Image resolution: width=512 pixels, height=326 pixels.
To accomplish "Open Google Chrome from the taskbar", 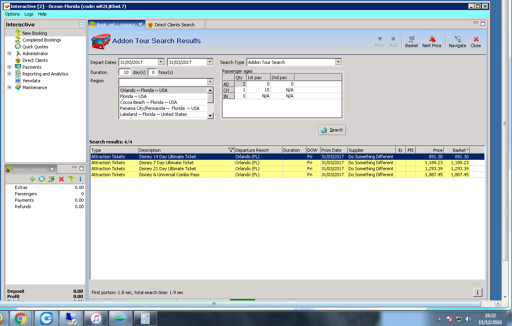I will [20, 318].
